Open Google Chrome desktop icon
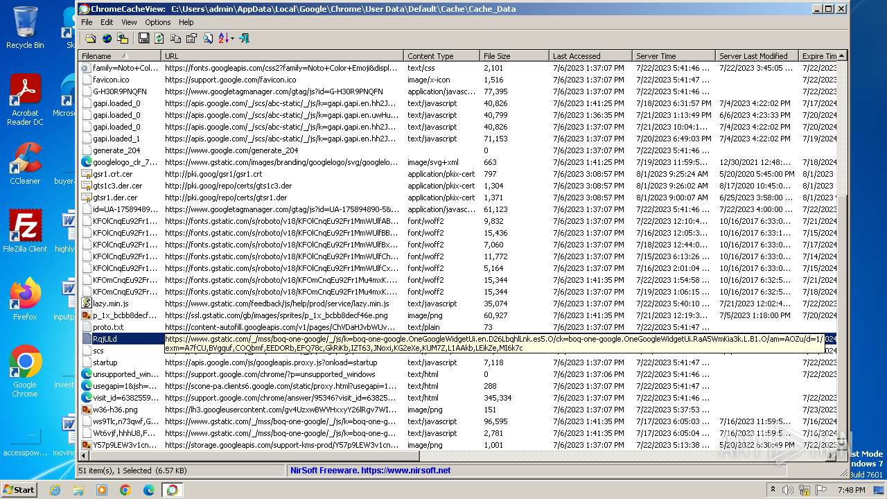Viewport: 887px width, 499px height. [x=25, y=371]
